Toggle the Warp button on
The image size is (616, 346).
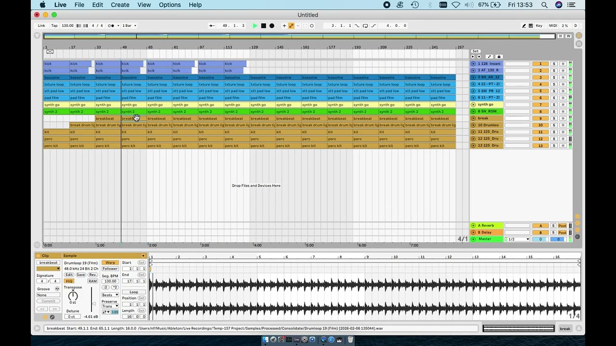point(110,262)
